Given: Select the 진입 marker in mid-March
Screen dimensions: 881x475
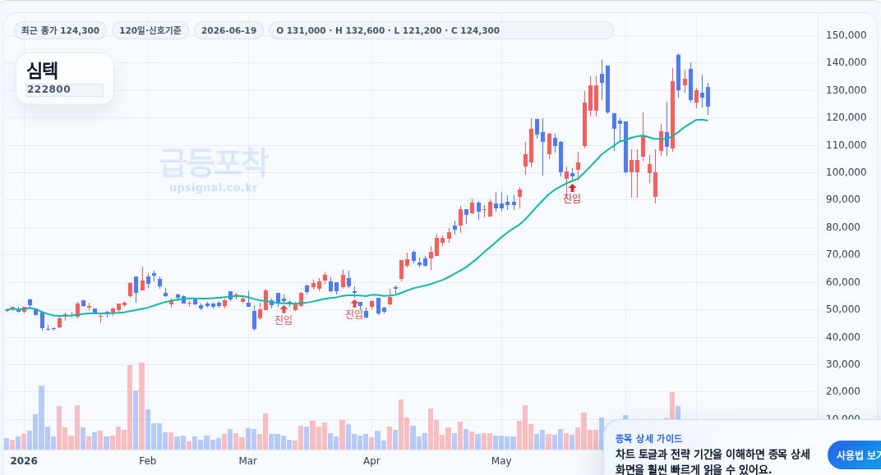Looking at the screenshot, I should click(284, 316).
